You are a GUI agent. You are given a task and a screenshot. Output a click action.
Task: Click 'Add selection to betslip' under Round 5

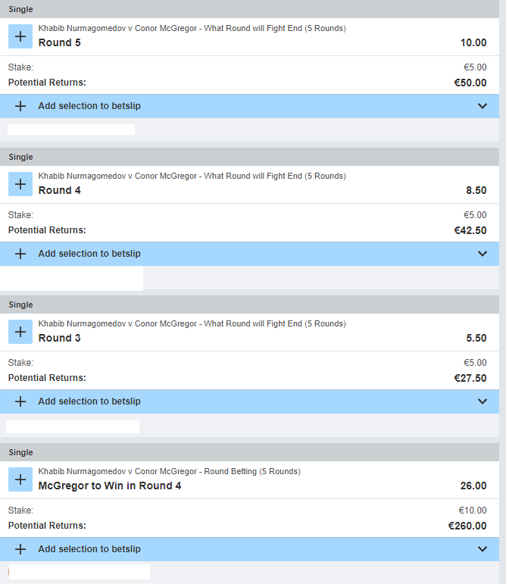[x=89, y=106]
